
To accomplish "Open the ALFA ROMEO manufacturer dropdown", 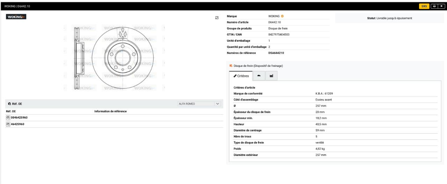I will tap(199, 104).
